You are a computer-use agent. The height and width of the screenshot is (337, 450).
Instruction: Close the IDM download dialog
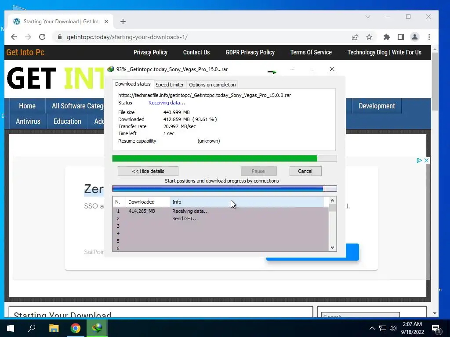click(332, 69)
